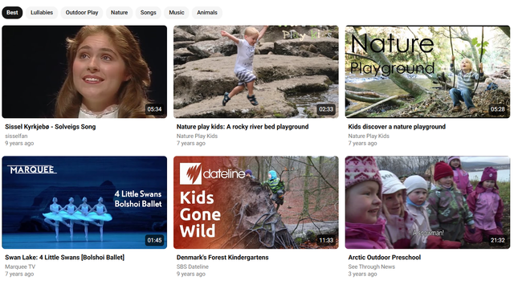Screen dimensions: 514x297
Task: Visit the Marquee TV channel
Action: tap(20, 266)
